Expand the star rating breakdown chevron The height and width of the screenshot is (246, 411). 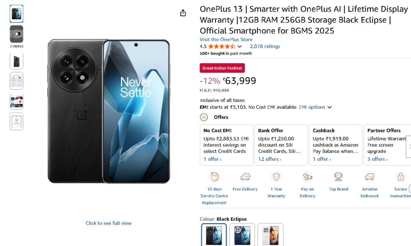click(x=240, y=46)
